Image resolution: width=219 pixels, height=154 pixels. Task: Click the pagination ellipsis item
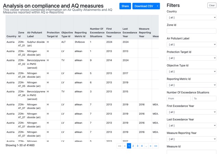click(146, 146)
